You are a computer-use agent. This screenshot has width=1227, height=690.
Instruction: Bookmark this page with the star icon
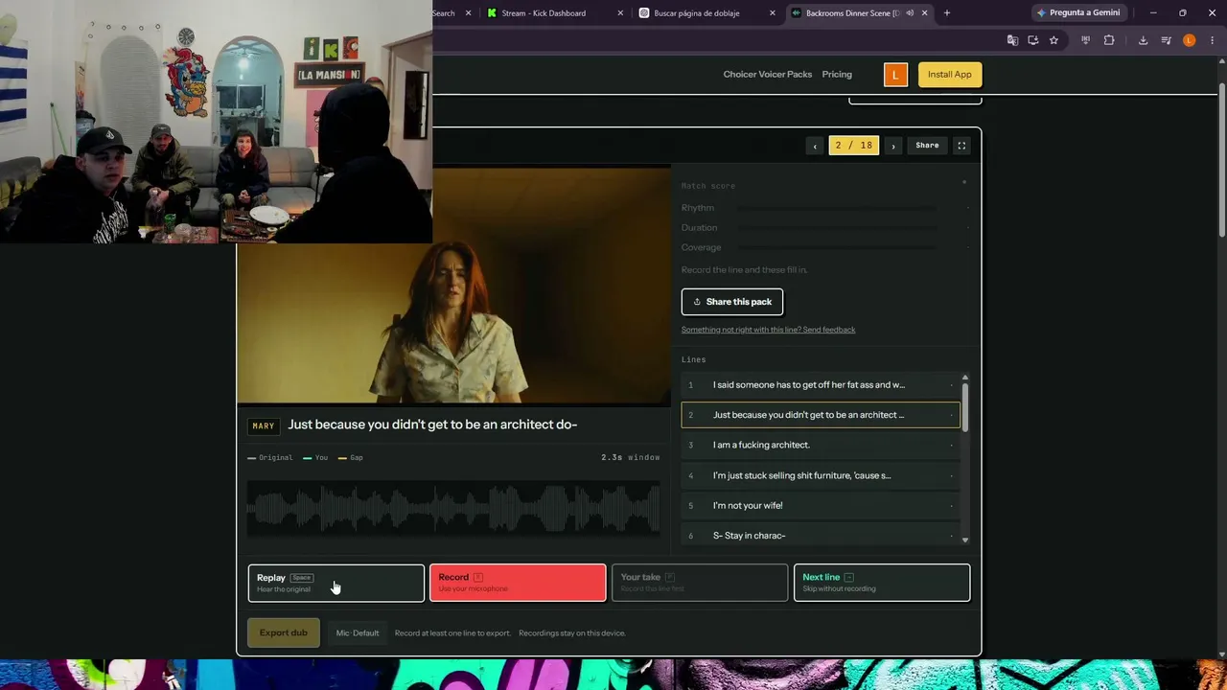tap(1053, 40)
